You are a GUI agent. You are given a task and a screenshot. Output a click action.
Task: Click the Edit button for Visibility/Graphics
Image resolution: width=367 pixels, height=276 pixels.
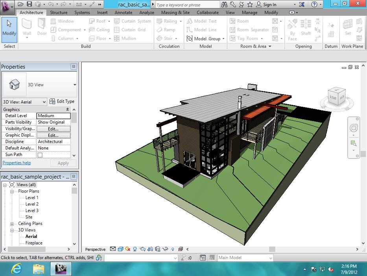click(53, 129)
